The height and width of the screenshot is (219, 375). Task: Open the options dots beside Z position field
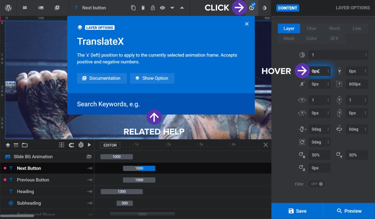(x=328, y=84)
